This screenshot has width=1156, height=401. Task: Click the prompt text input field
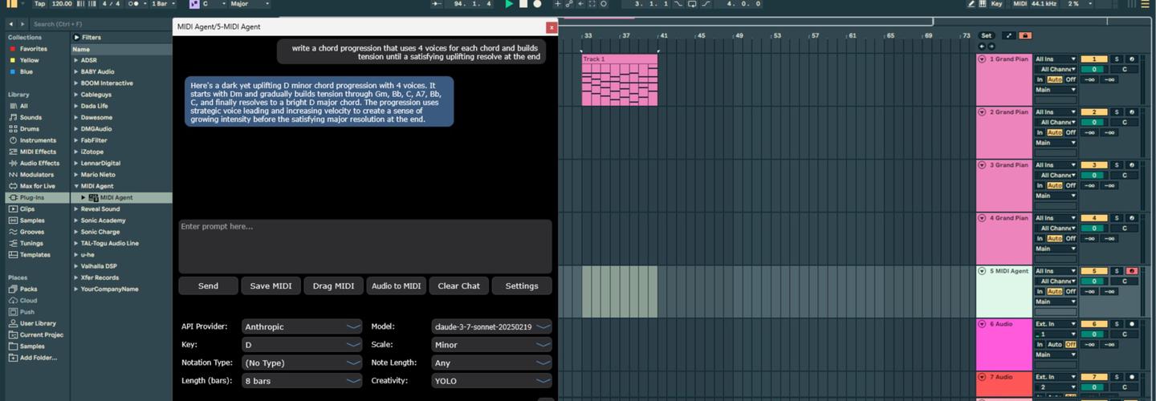tap(364, 247)
